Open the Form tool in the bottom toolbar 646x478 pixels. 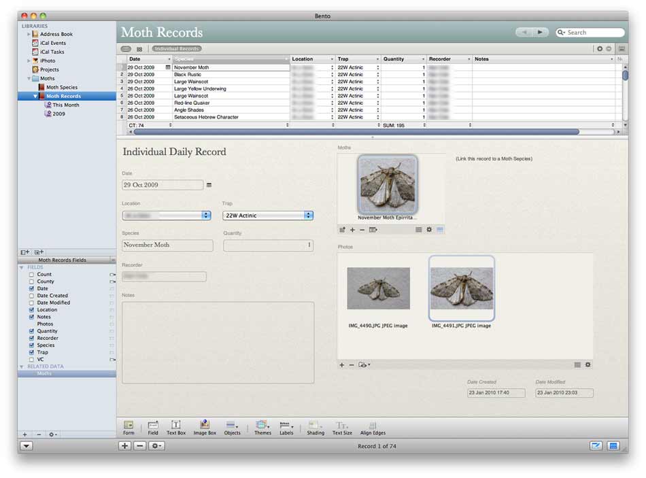[x=129, y=427]
